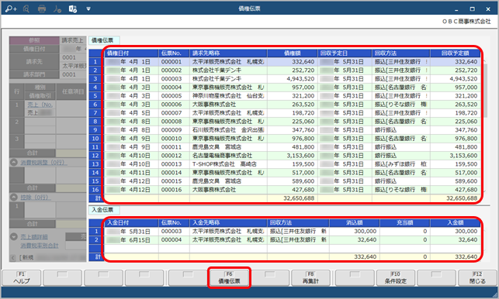Image resolution: width=499 pixels, height=299 pixels.
Task: Select row header 16 in 債権伝票 table
Action: point(95,190)
